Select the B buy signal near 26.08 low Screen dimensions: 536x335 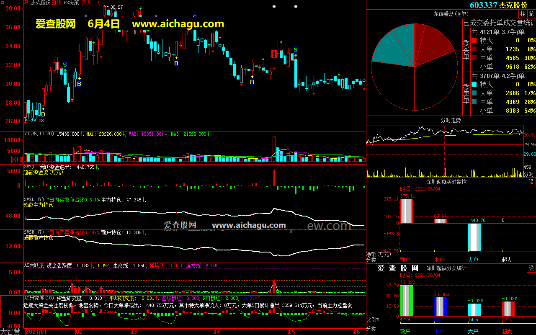[43, 114]
